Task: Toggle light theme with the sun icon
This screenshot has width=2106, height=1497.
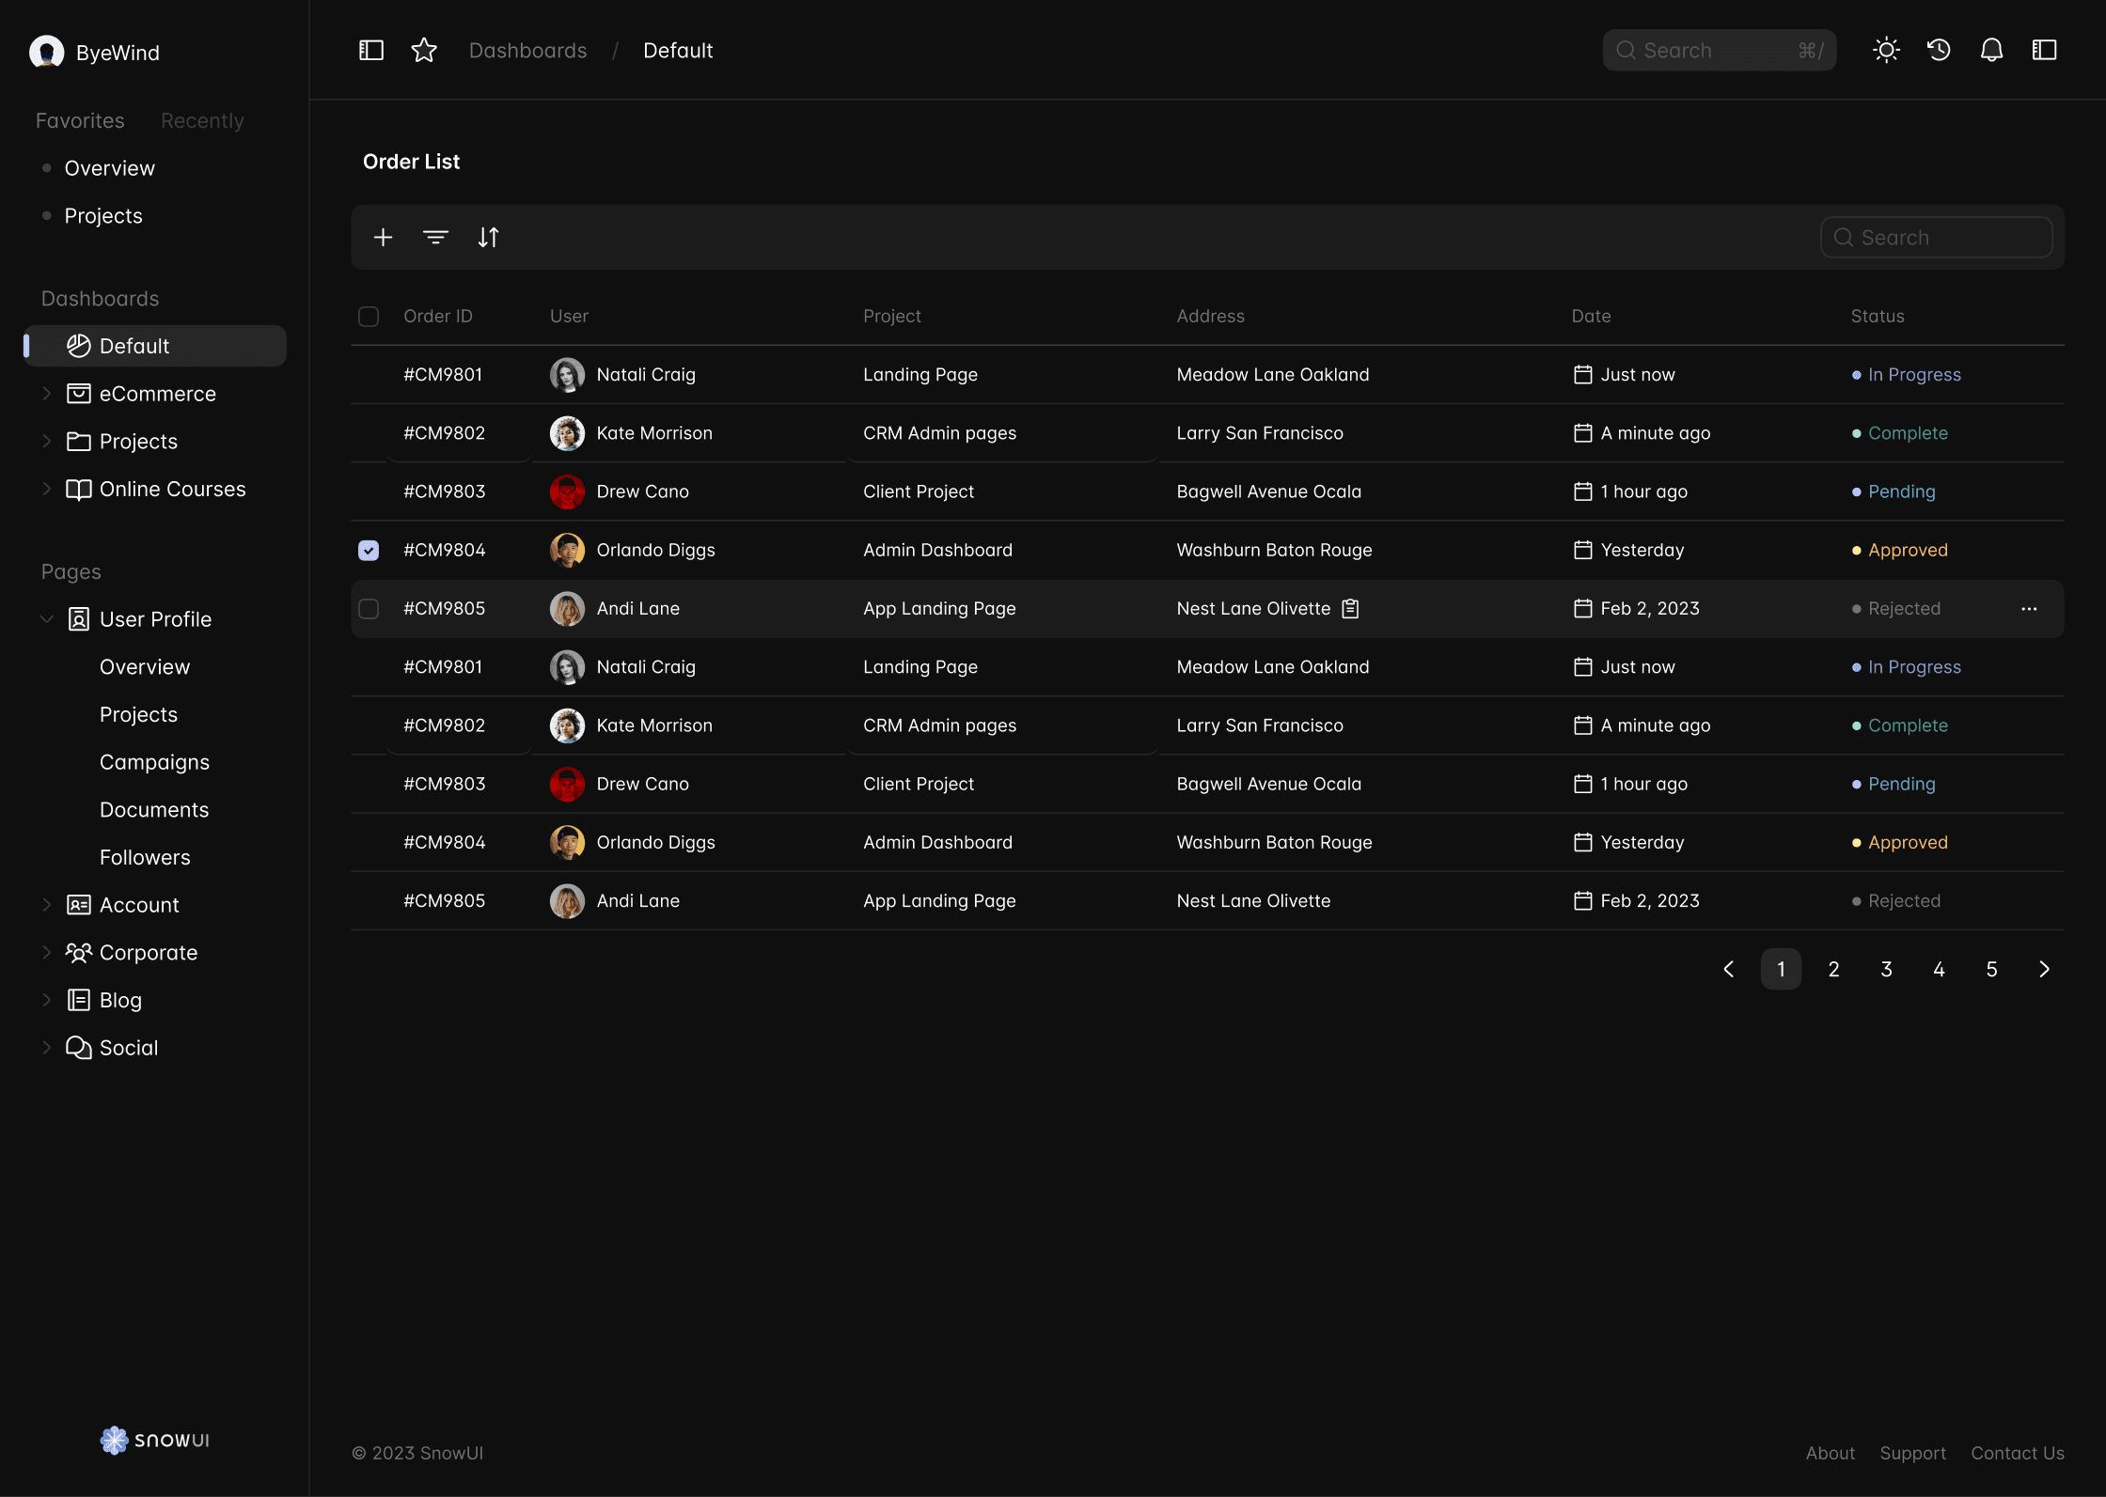Action: [x=1886, y=51]
